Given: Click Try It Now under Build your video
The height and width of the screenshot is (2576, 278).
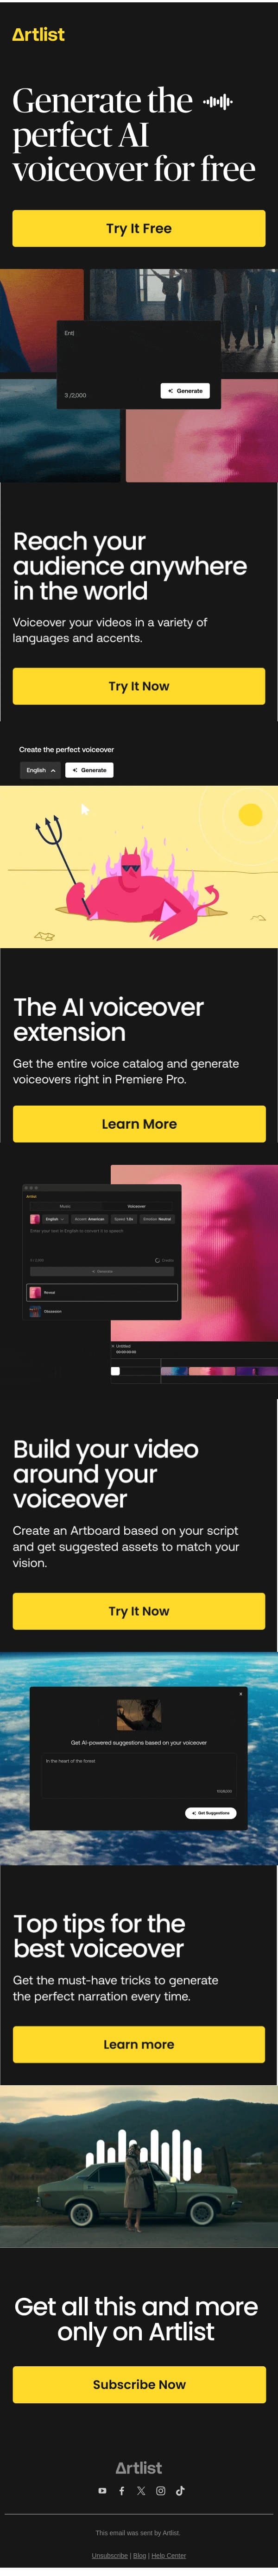Looking at the screenshot, I should pyautogui.click(x=139, y=1611).
